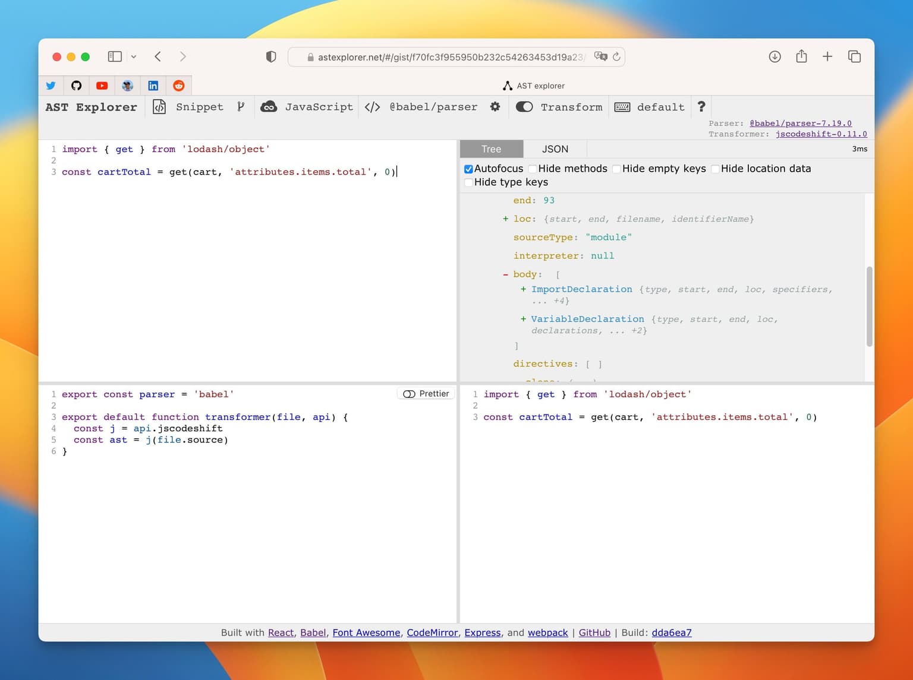Open the Babel footer link

[313, 632]
